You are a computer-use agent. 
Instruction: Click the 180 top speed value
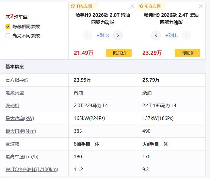[78, 157]
